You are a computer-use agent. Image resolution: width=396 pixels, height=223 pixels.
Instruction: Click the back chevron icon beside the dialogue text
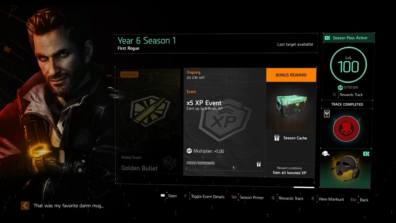pyautogui.click(x=25, y=205)
